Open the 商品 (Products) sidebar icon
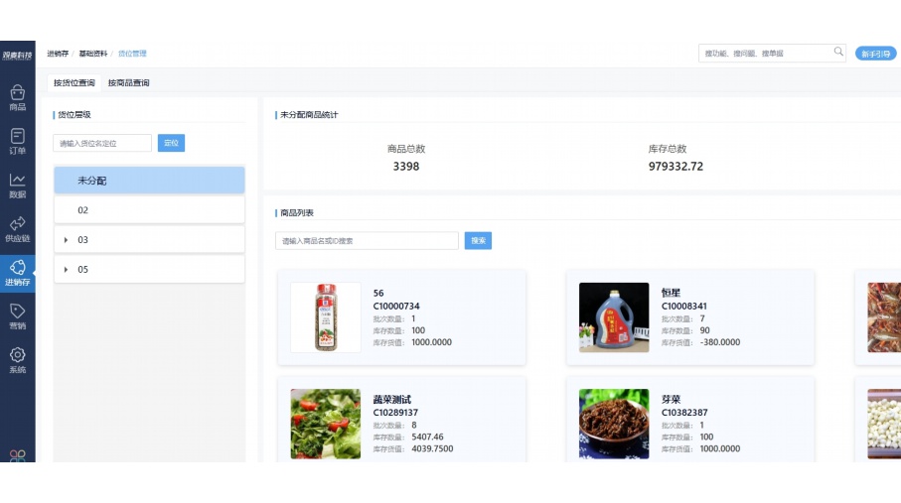This screenshot has height=503, width=901. tap(17, 97)
